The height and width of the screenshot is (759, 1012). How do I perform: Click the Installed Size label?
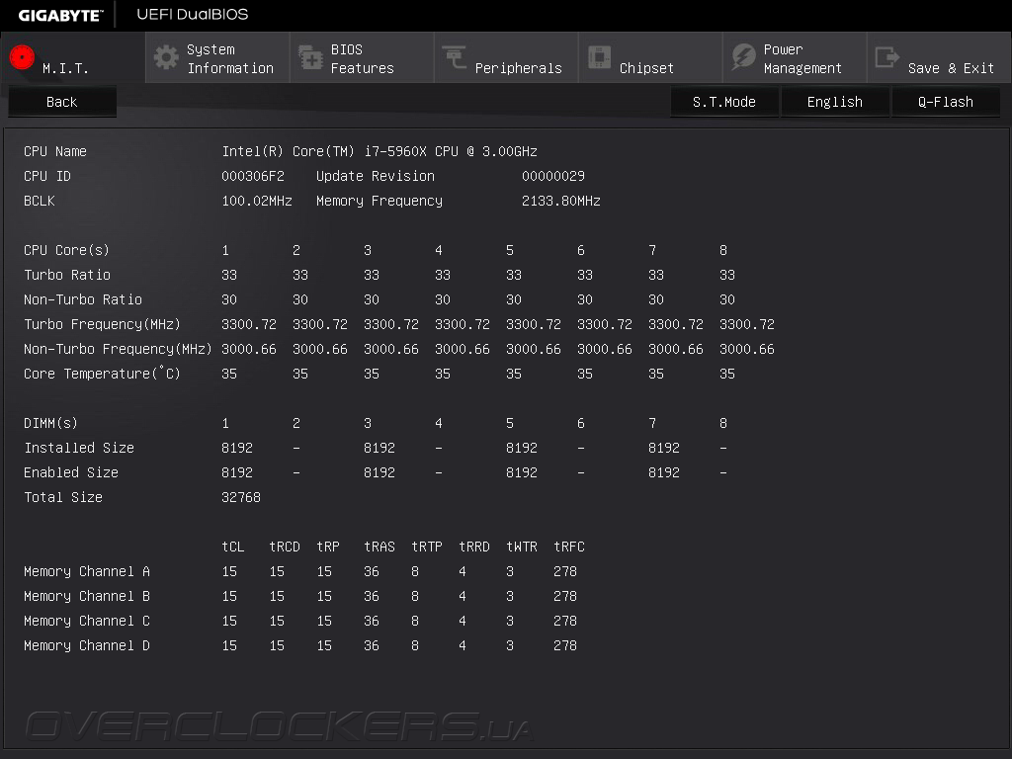coord(79,448)
